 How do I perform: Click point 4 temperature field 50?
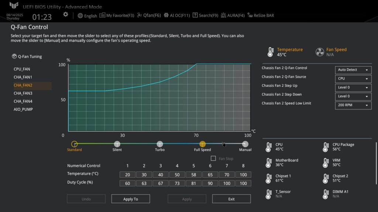177,175
